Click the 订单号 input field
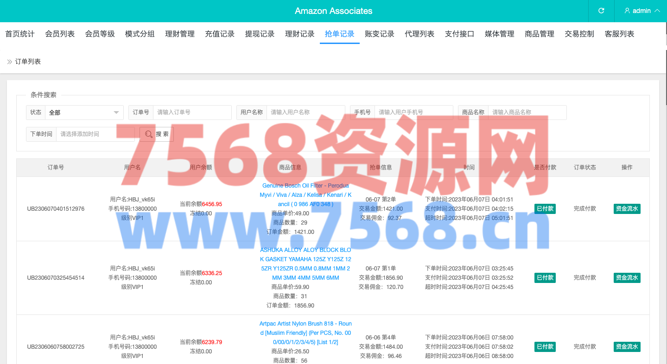This screenshot has width=667, height=364. point(191,113)
